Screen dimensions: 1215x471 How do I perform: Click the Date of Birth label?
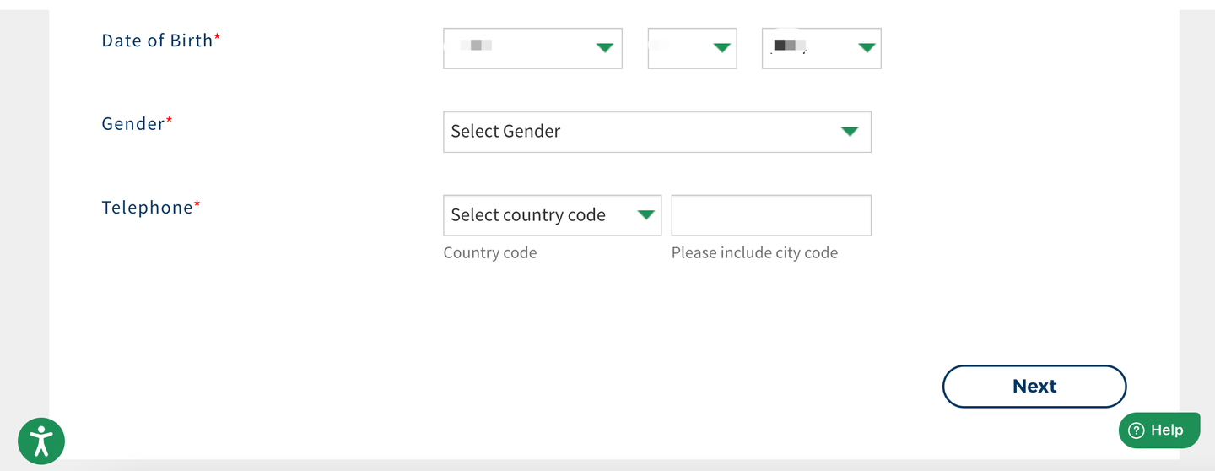point(157,41)
